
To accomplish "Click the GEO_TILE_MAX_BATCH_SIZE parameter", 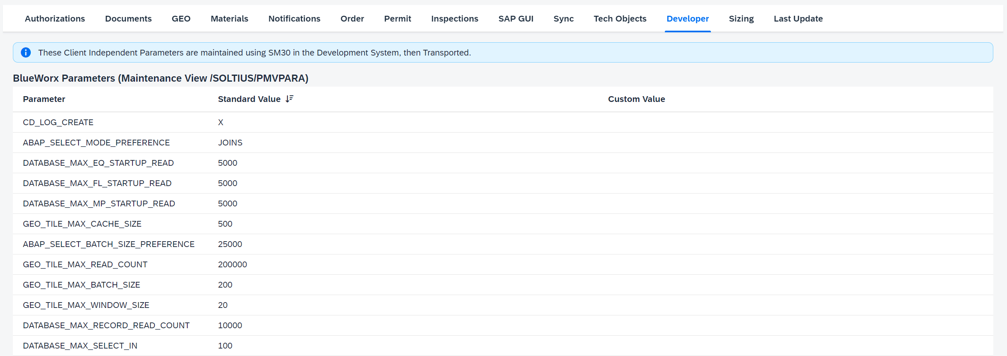I will point(81,285).
